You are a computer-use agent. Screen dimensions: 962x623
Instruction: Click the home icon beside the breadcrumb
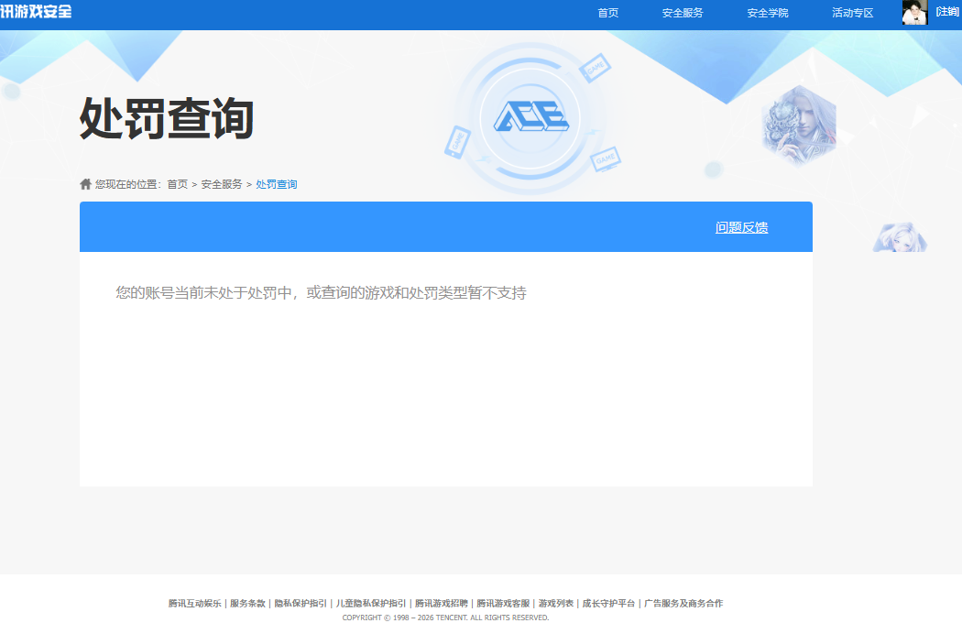pyautogui.click(x=83, y=182)
